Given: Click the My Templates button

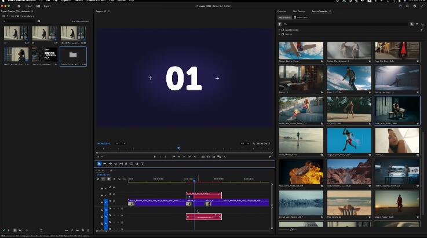Looking at the screenshot, I should click(284, 17).
